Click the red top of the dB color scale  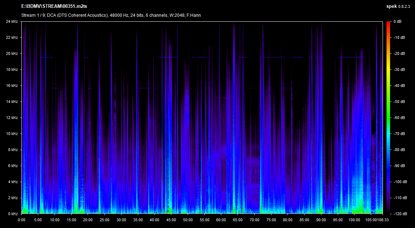[388, 24]
